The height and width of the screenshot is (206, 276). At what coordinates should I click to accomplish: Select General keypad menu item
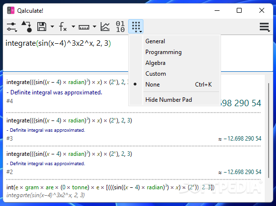[x=181, y=41]
